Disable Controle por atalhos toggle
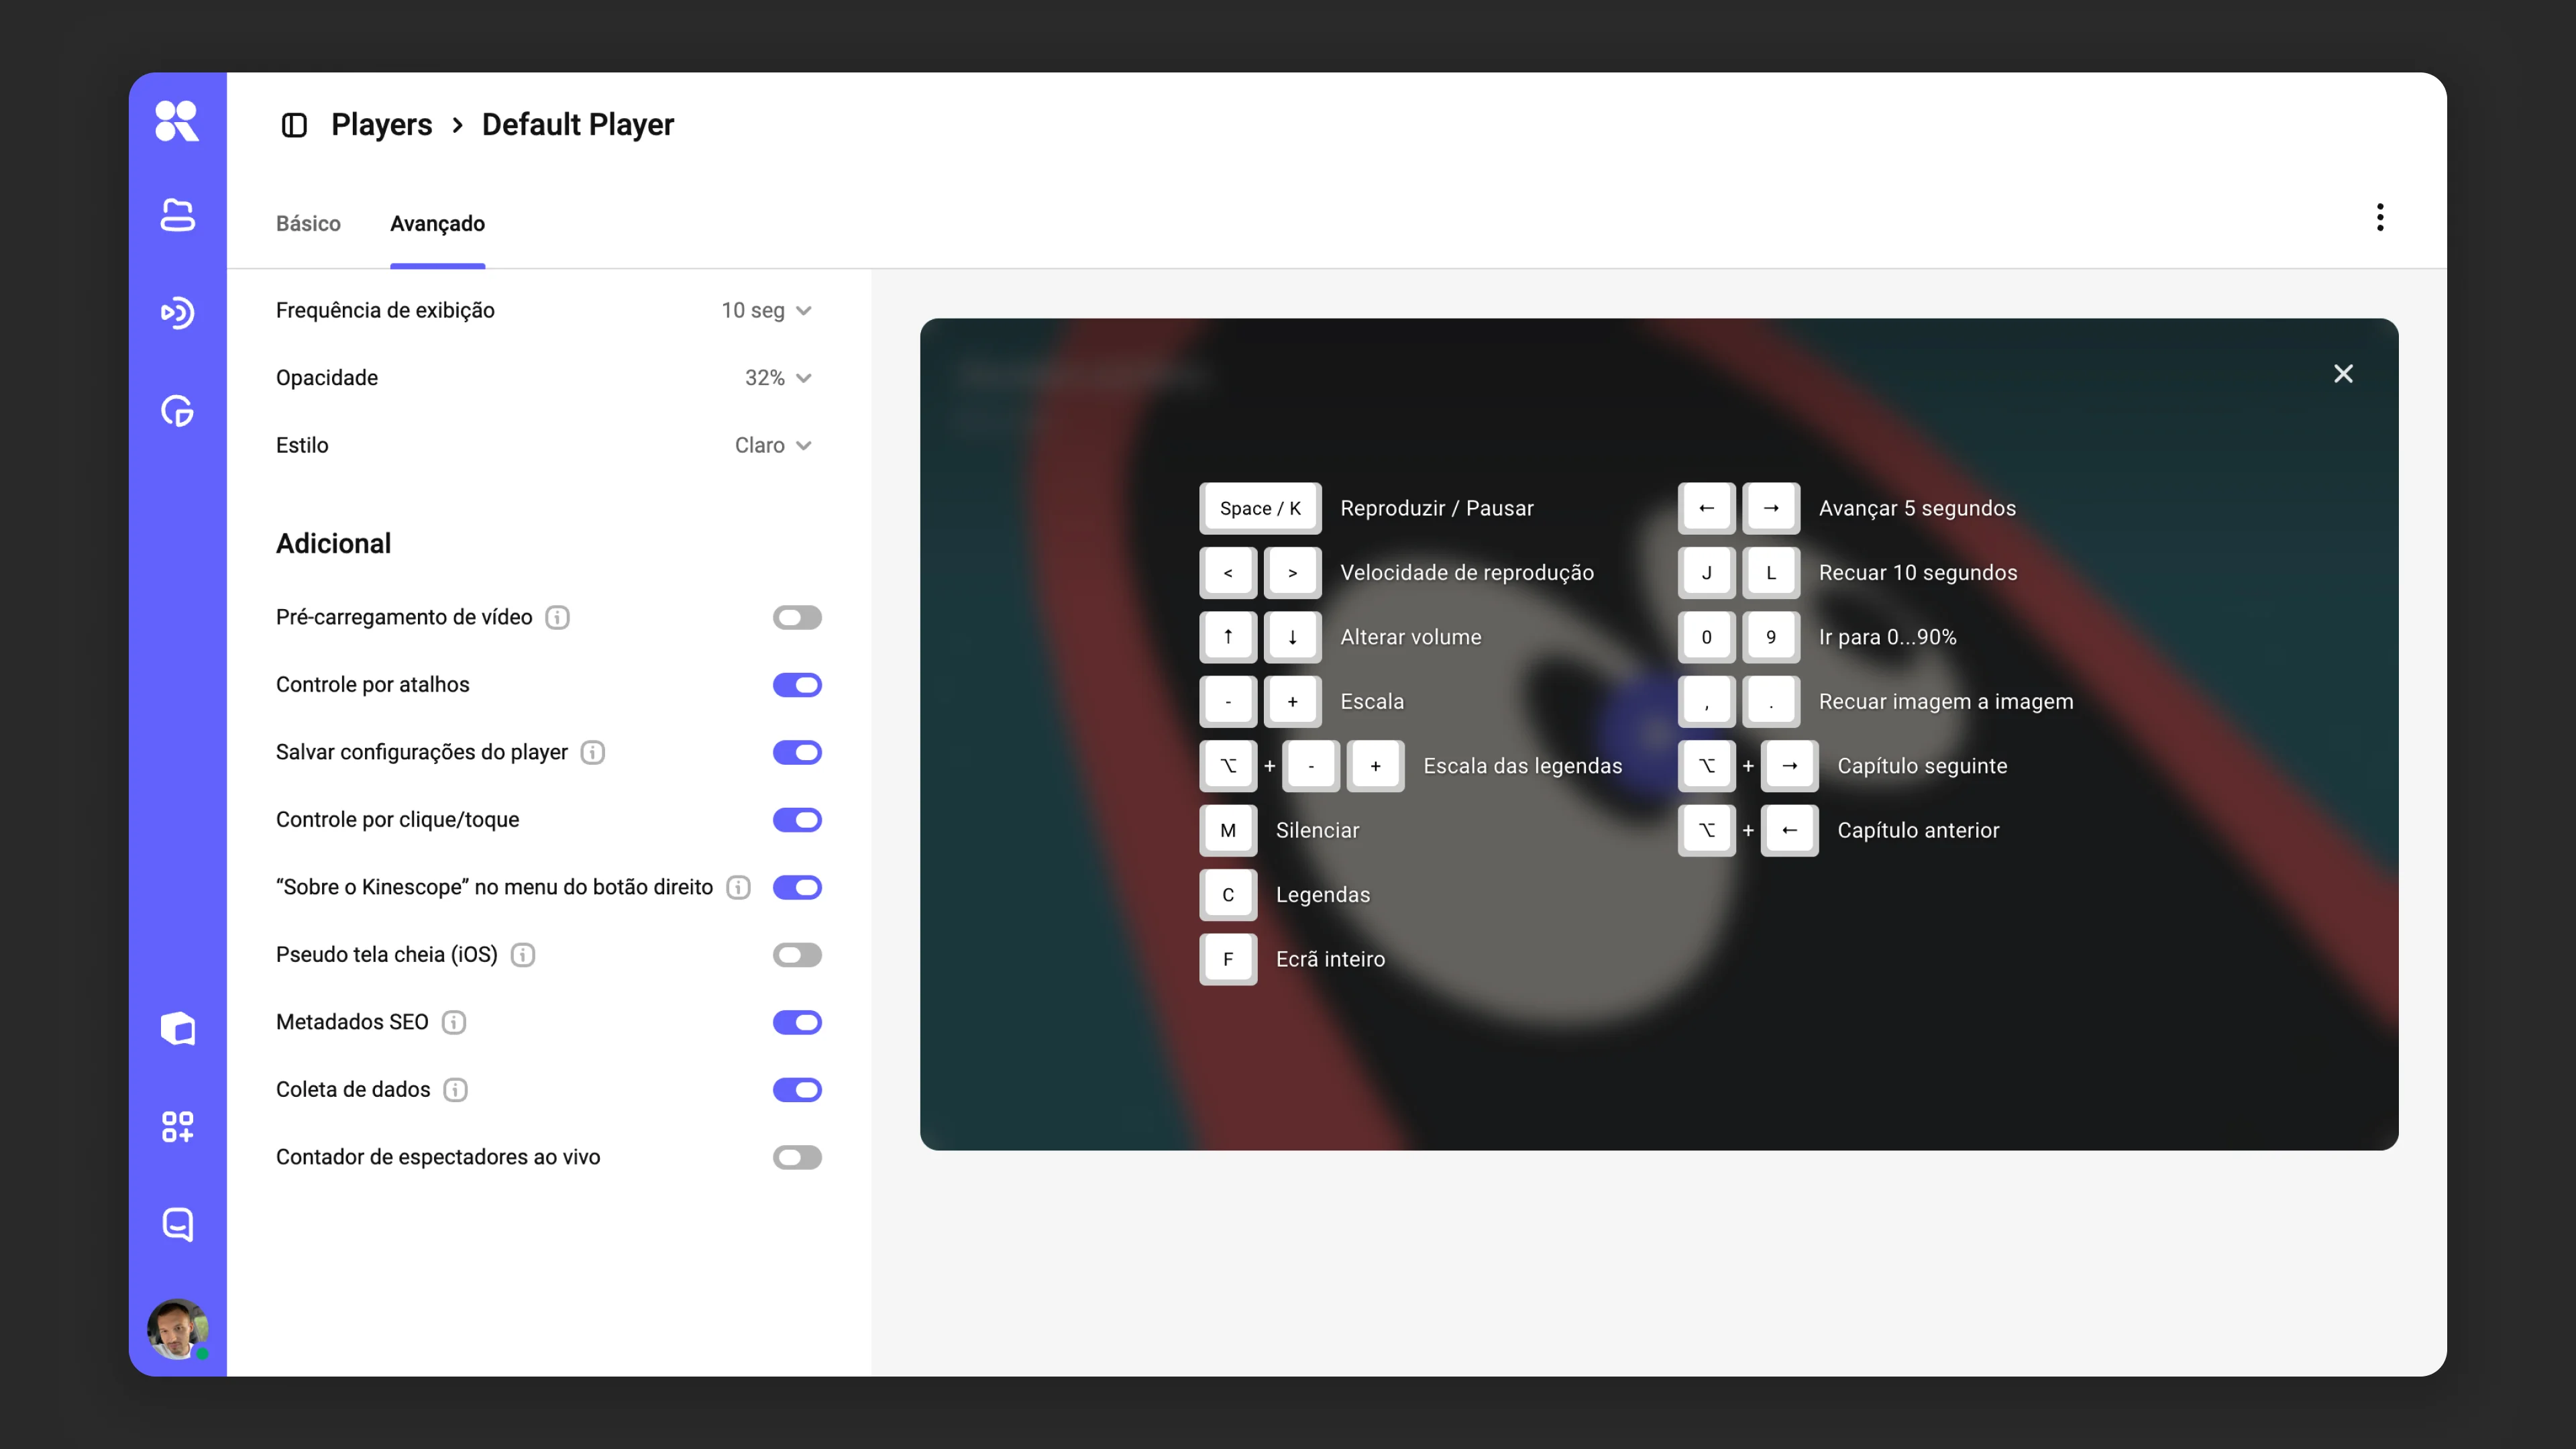2576x1449 pixels. (x=797, y=685)
